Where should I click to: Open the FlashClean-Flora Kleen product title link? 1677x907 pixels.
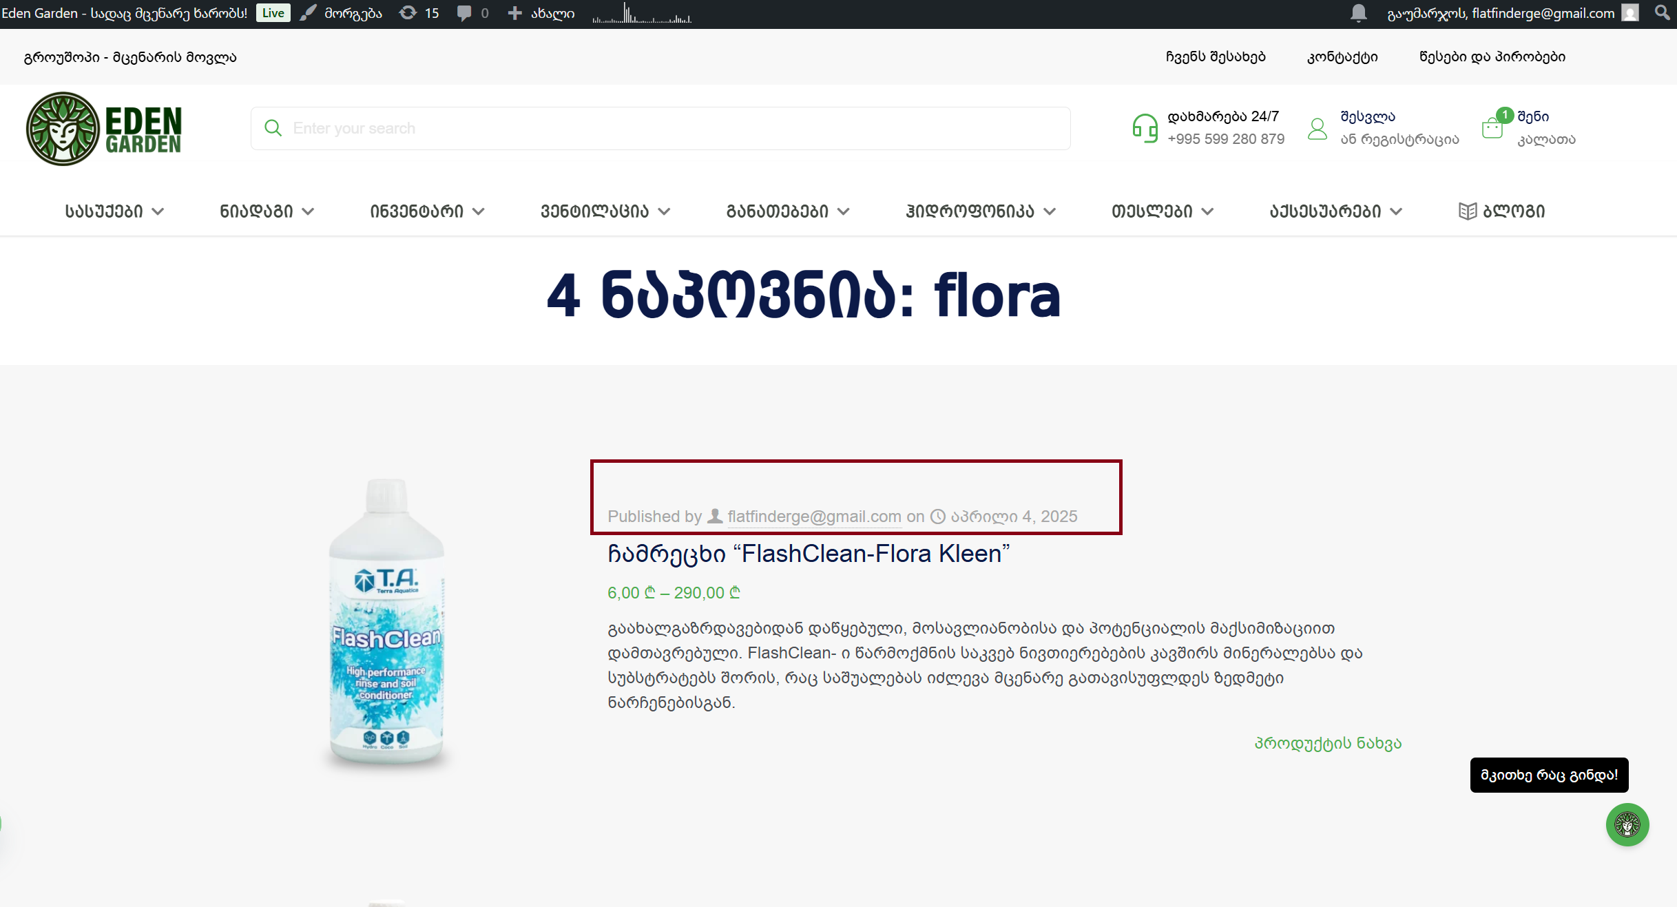click(x=808, y=554)
